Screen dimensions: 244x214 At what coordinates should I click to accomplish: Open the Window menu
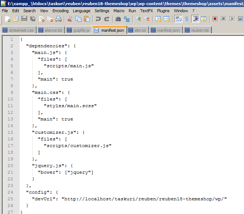[x=181, y=11]
